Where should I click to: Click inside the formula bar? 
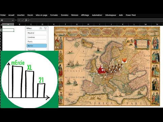coord(96,20)
